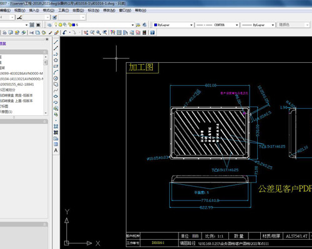This screenshot has height=249, width=312.
Task: Select the Circle draw tool
Action: click(56, 78)
